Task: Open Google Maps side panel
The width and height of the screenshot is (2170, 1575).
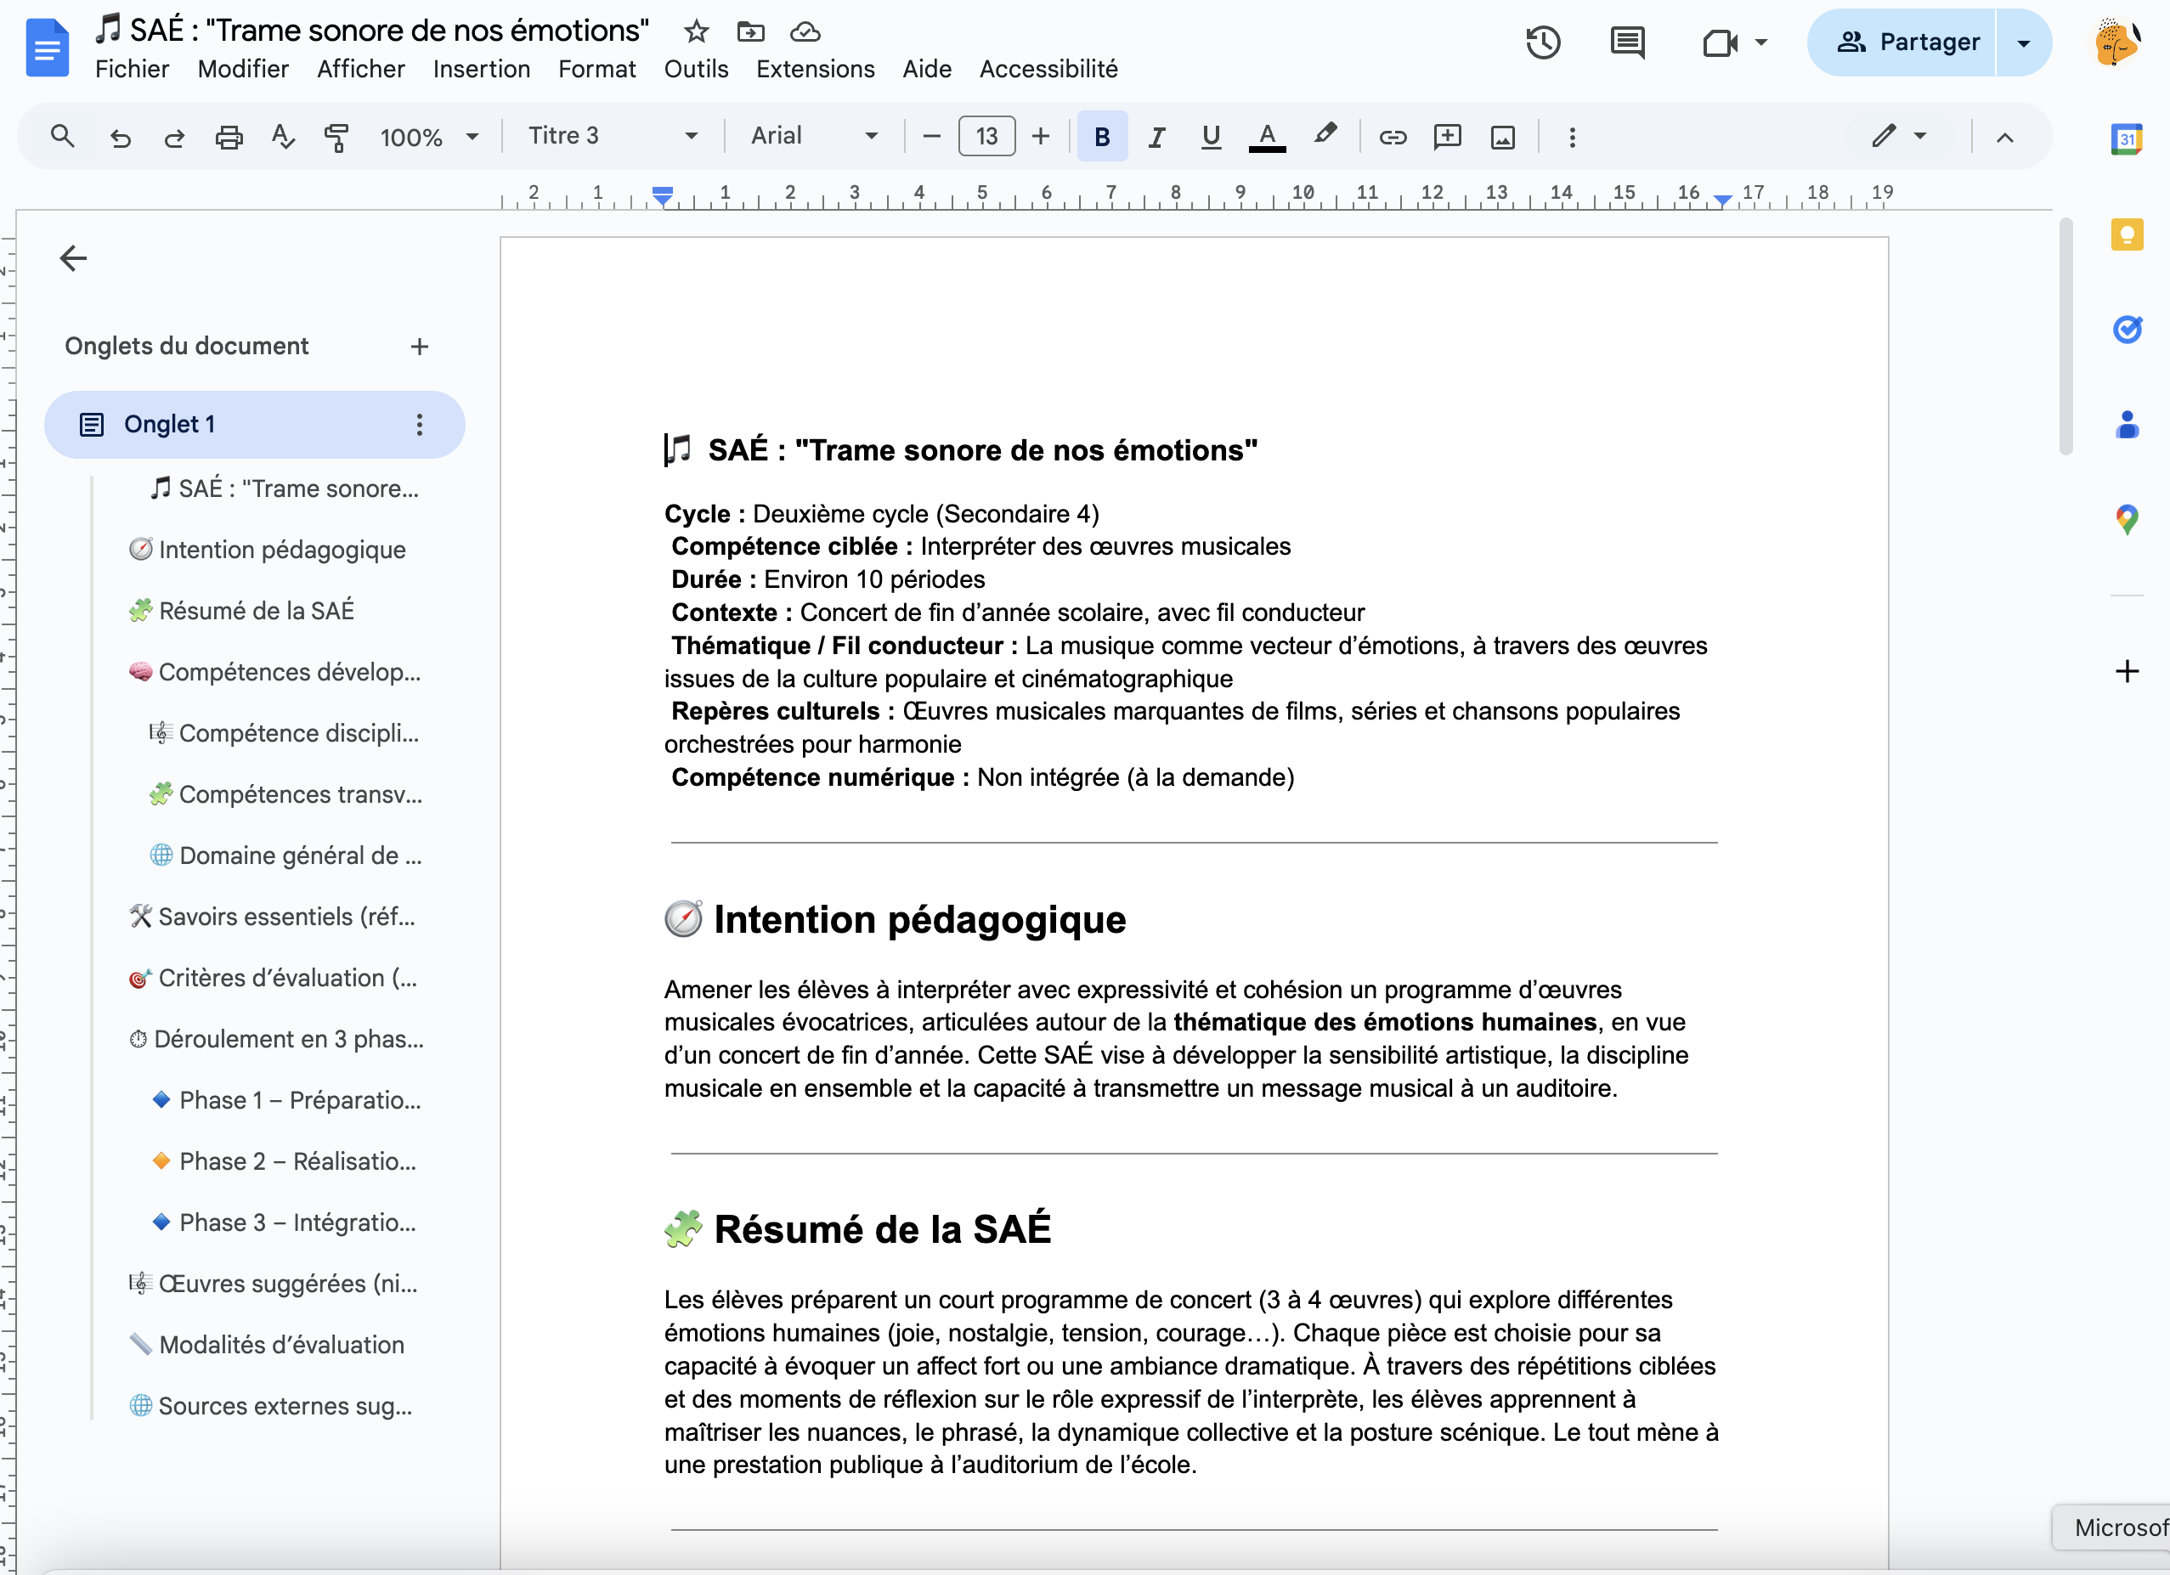Action: pyautogui.click(x=2127, y=520)
